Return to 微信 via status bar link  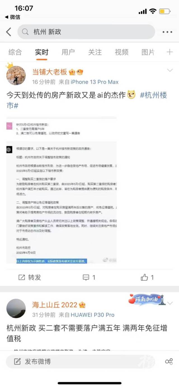(13, 17)
